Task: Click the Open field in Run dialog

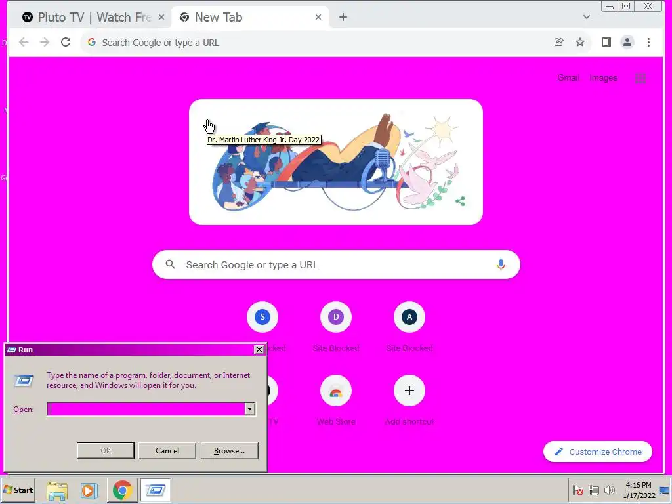Action: click(x=146, y=409)
